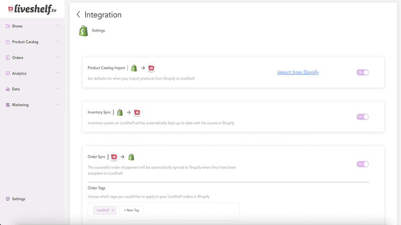Viewport: 401px width, 225px height.
Task: Click the Settings label beside Shopify logo
Action: 98,30
